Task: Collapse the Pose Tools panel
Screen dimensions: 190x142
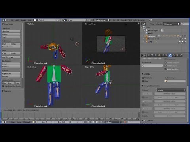Action: pyautogui.click(x=3, y=24)
